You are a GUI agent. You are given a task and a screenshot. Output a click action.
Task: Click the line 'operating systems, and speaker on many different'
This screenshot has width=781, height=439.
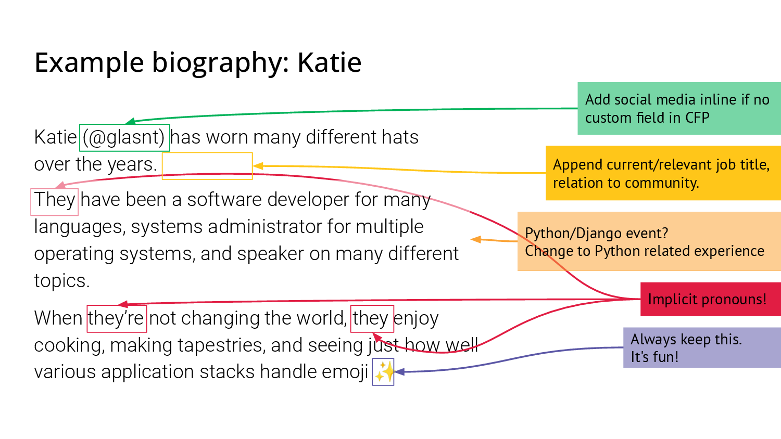tap(246, 254)
